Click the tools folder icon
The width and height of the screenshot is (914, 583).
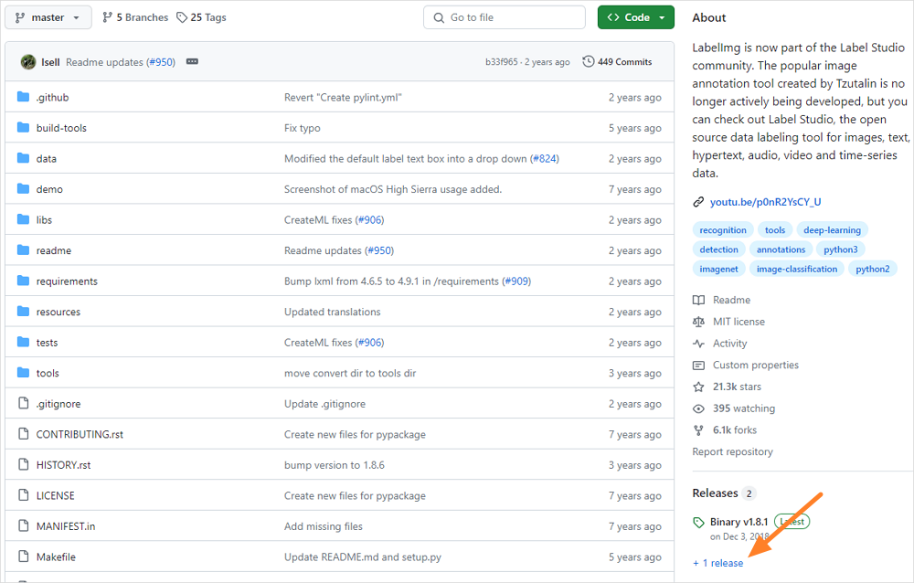click(24, 372)
